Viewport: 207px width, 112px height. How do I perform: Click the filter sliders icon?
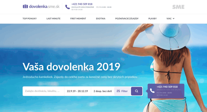tap(118, 91)
